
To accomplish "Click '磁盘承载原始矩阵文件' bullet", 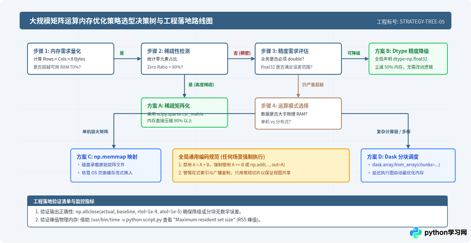I will pos(101,165).
